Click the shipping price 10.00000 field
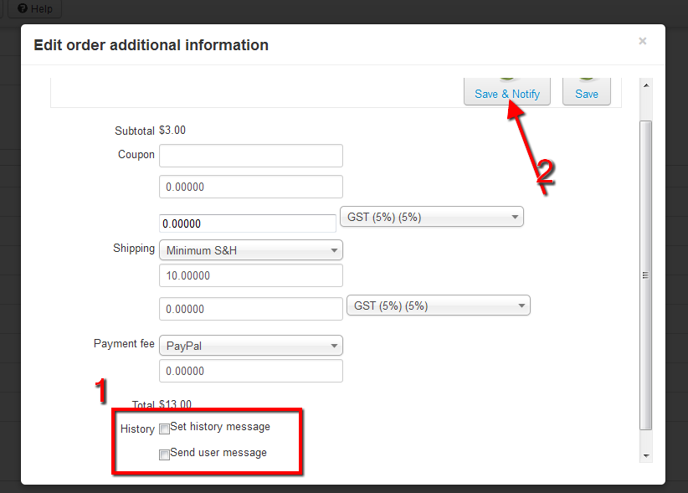The height and width of the screenshot is (493, 688). coord(250,275)
